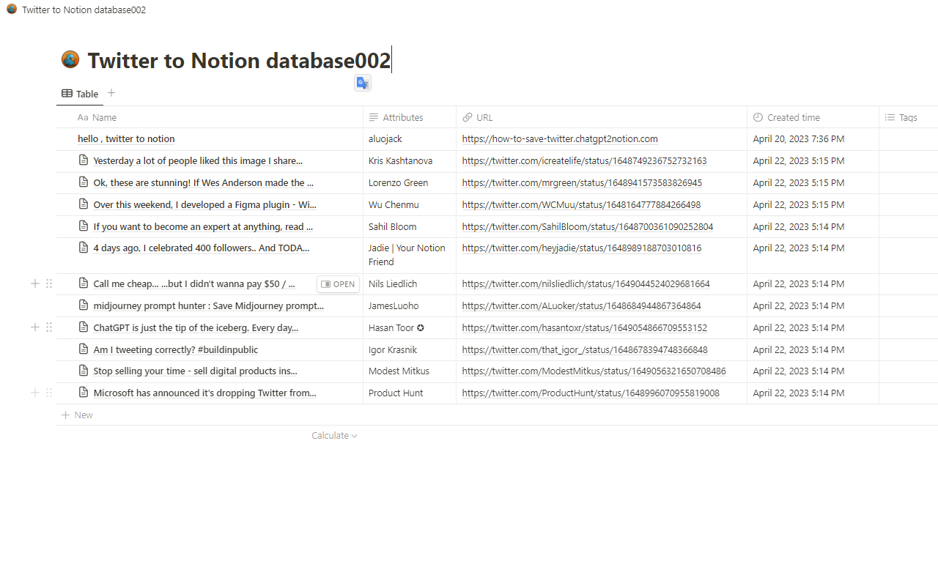Click 'JamesLuoho' attribute cell
938x586 pixels.
tap(410, 305)
